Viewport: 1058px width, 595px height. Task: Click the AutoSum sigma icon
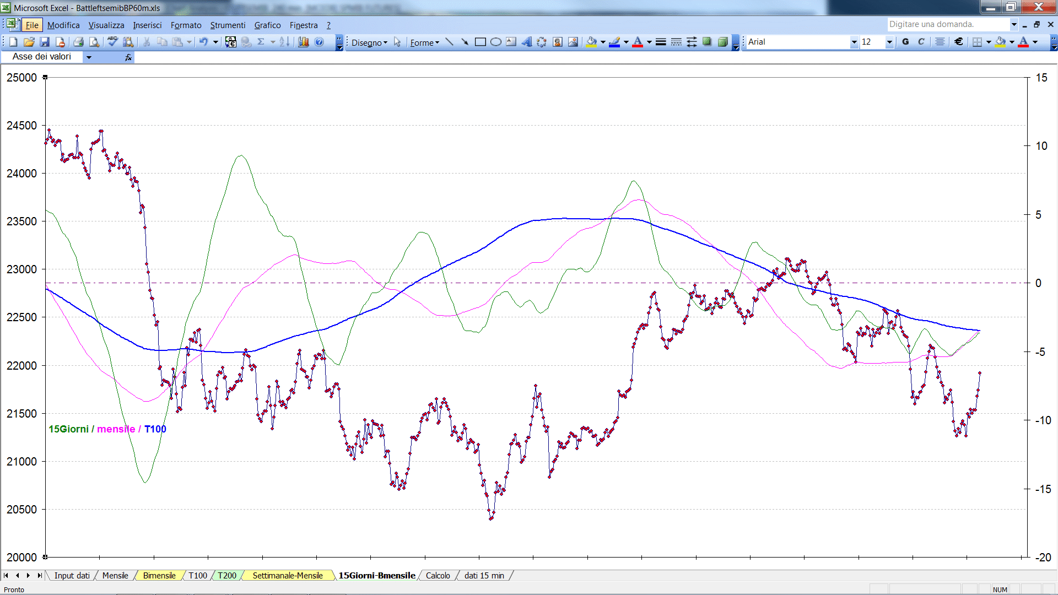pos(261,42)
